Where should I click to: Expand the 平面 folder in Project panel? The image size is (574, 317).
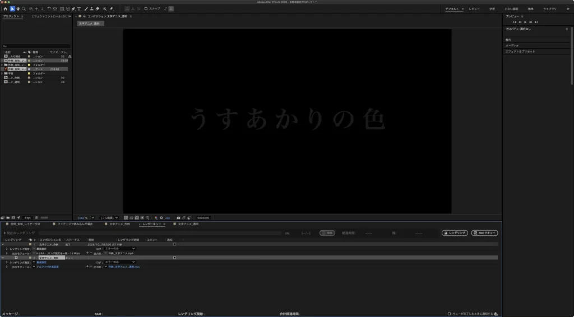point(2,73)
